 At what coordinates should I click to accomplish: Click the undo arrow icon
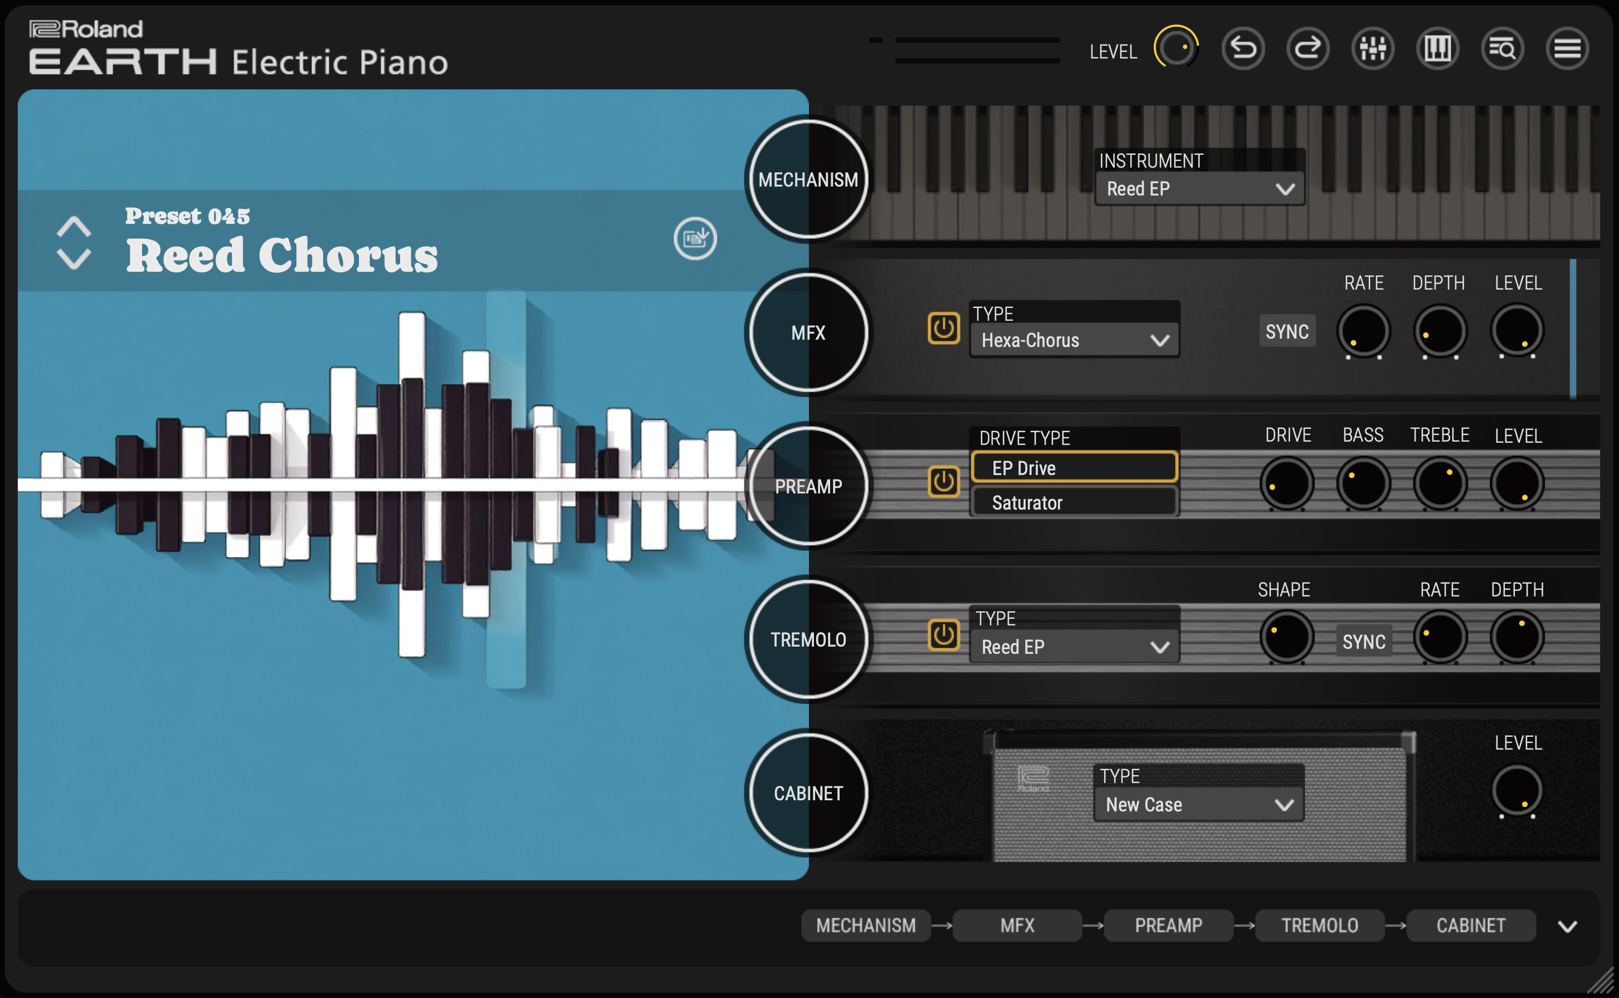click(x=1242, y=49)
